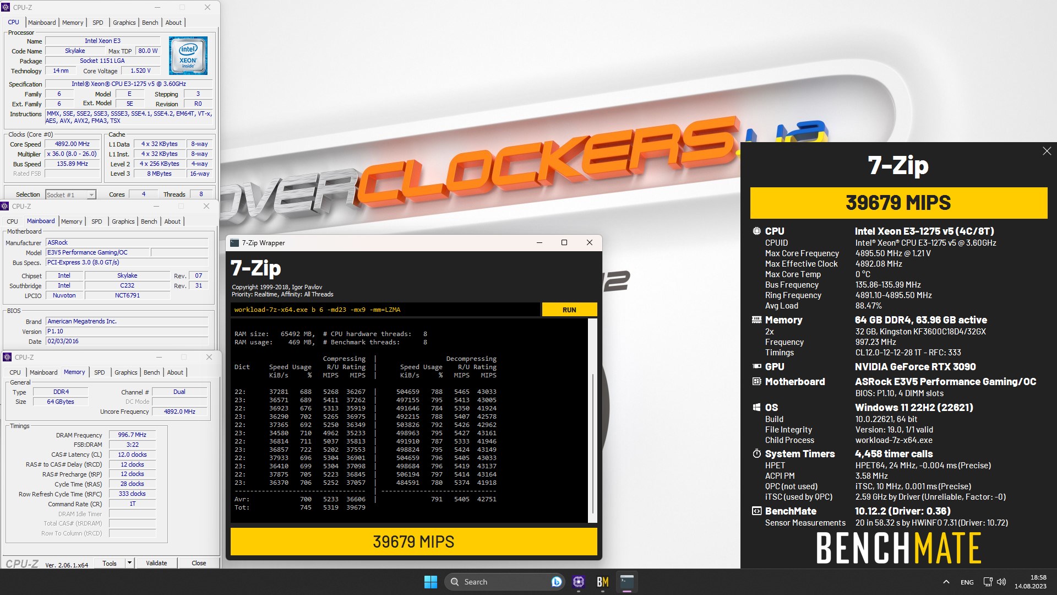Viewport: 1057px width, 595px height.
Task: Open SPD tab in top CPU-Z window
Action: click(98, 23)
